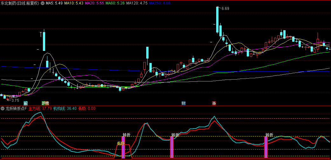This screenshot has width=331, height=160.
Task: Click the first 转折 signal bar
Action: 123,147
